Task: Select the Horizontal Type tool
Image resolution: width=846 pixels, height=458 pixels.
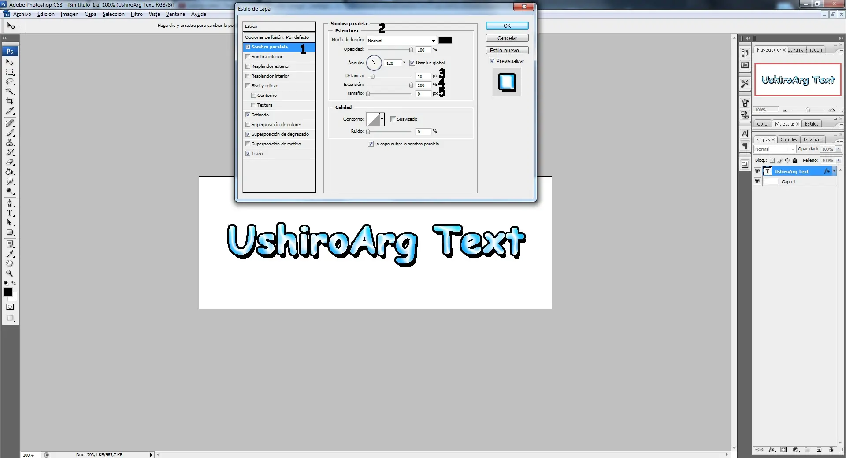Action: 10,213
